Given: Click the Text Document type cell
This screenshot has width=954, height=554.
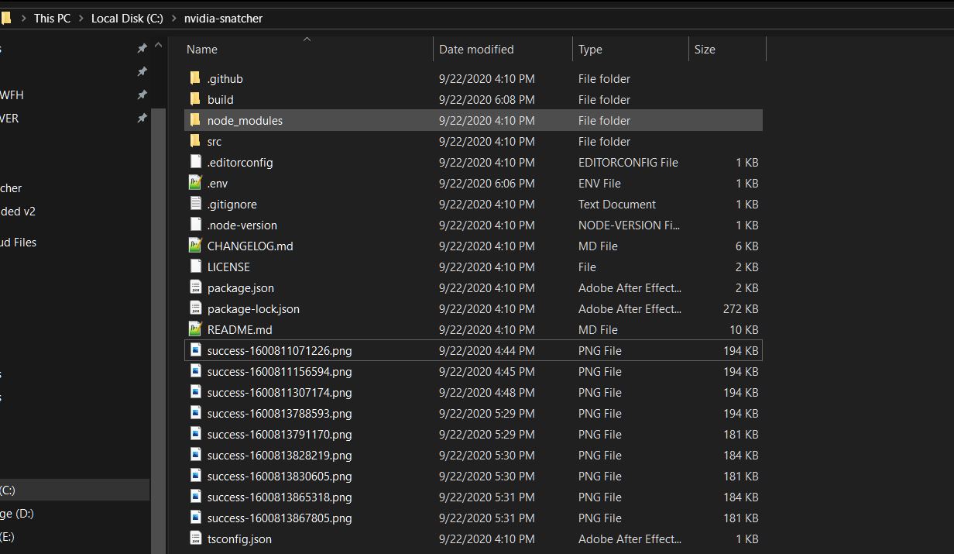Looking at the screenshot, I should click(616, 204).
